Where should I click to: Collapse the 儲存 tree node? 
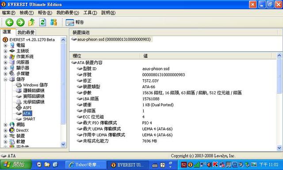pyautogui.click(x=5, y=79)
